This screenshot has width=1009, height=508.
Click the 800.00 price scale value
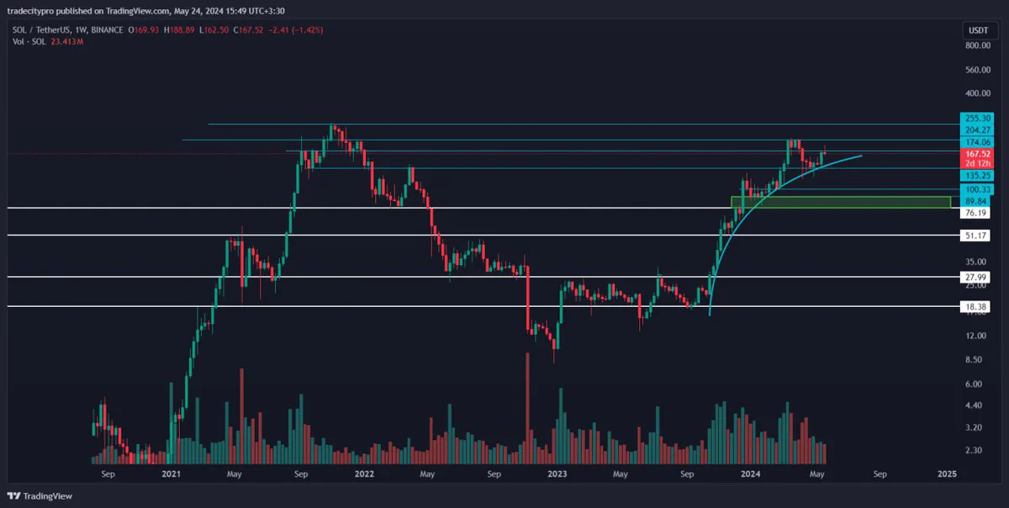978,45
